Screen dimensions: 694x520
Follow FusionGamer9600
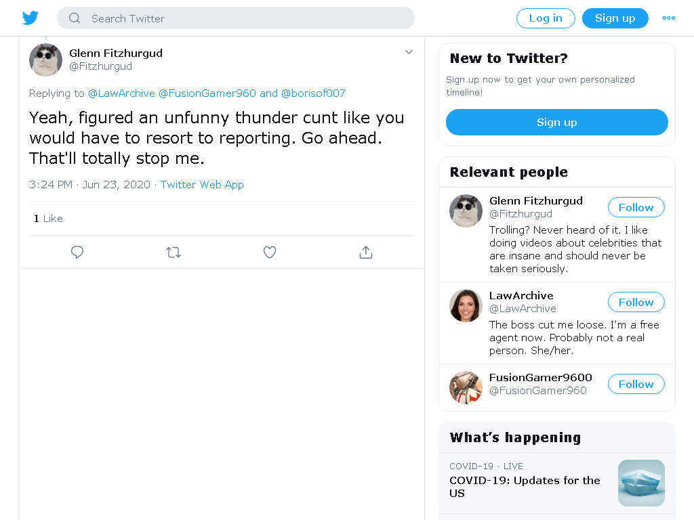(636, 385)
